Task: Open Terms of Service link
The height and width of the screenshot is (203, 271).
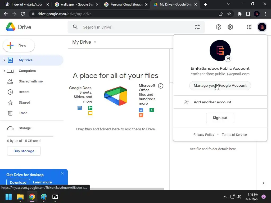Action: [x=234, y=135]
